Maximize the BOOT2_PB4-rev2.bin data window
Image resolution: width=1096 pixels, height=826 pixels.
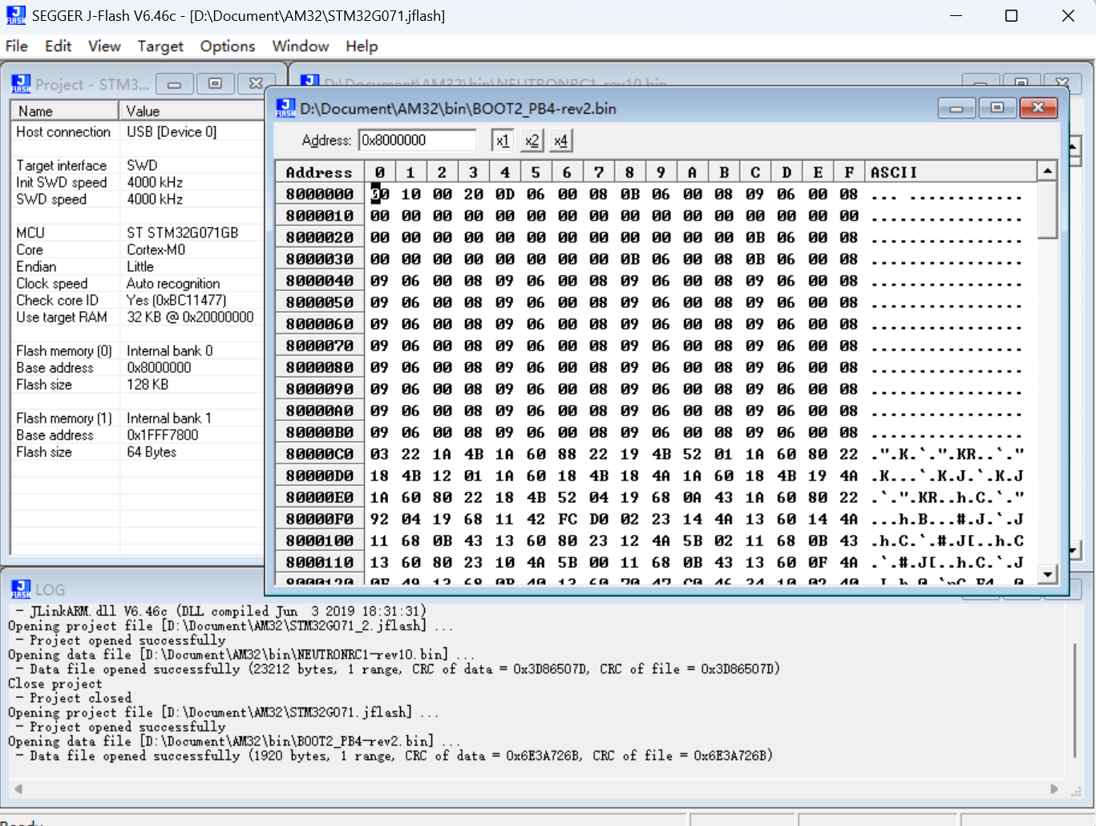click(x=997, y=108)
